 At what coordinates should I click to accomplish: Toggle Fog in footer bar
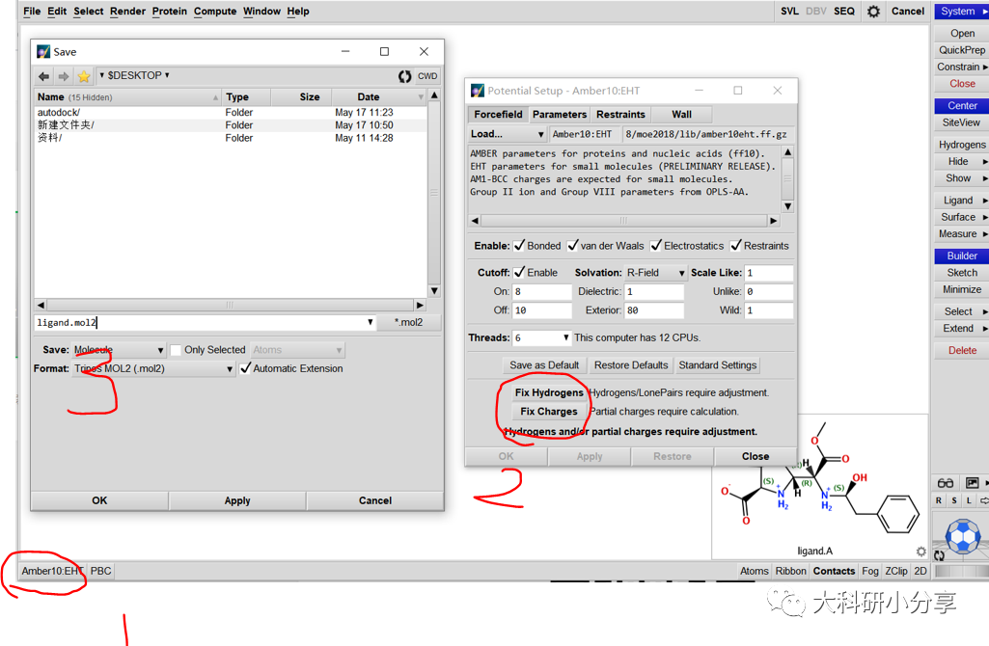(x=869, y=571)
